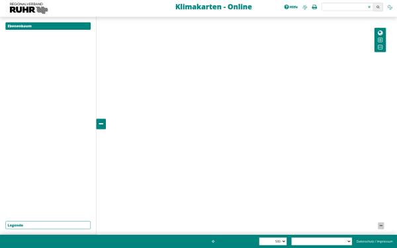397x248 pixels.
Task: Click the globe full extent icon
Action: point(380,33)
